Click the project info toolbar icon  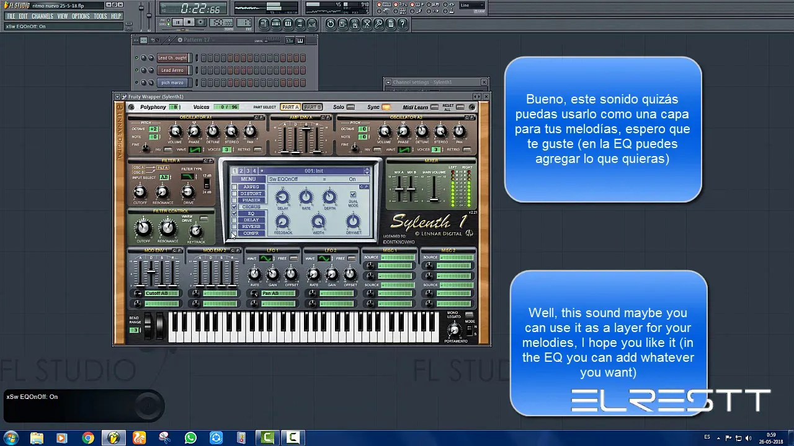point(390,24)
